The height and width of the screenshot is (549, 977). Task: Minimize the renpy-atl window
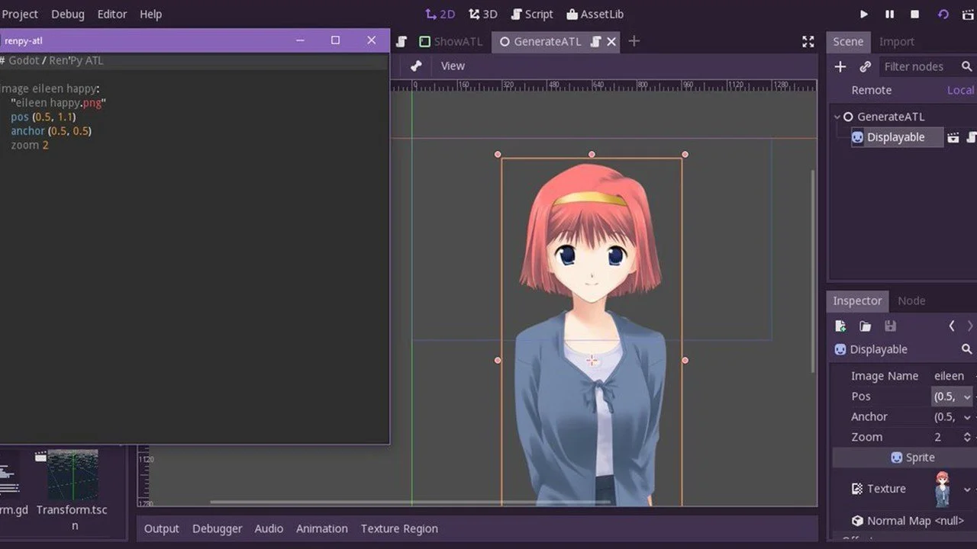301,40
